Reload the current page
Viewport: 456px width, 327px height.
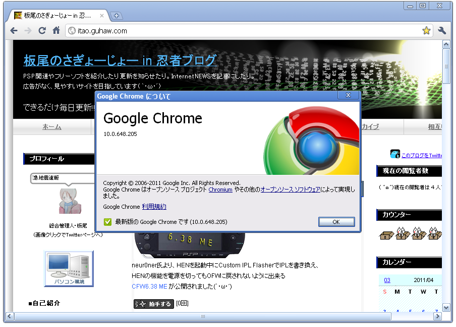(42, 31)
